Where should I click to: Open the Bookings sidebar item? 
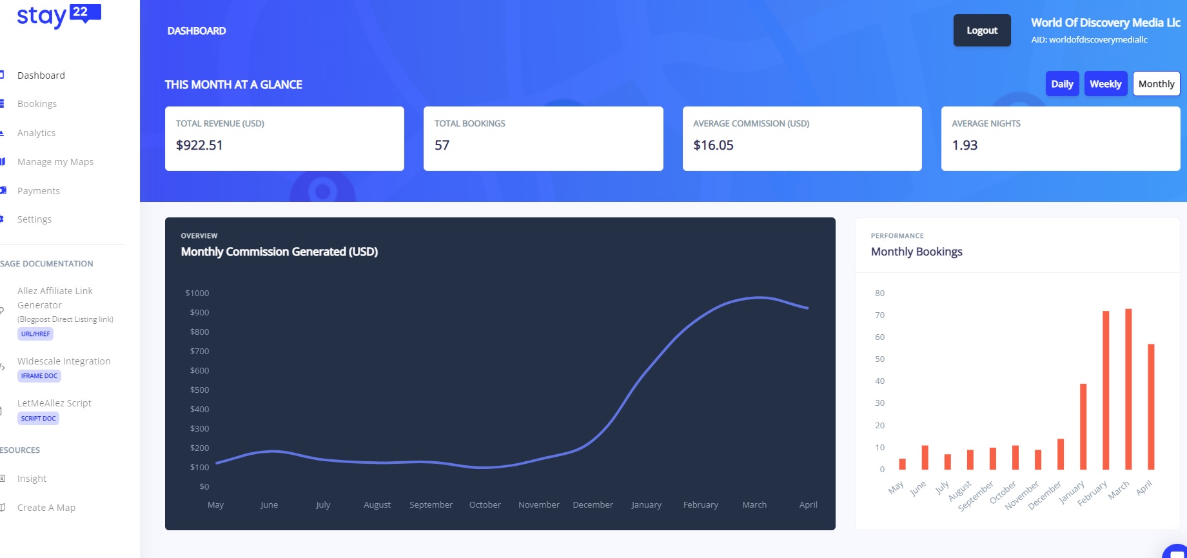tap(37, 104)
